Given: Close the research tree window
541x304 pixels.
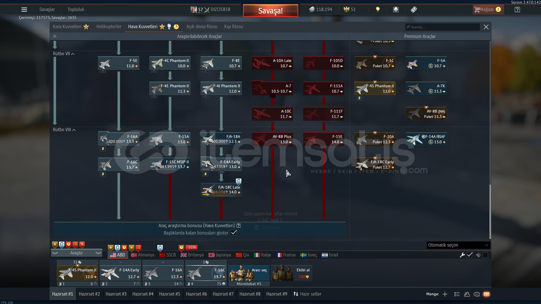Looking at the screenshot, I should tap(486, 27).
